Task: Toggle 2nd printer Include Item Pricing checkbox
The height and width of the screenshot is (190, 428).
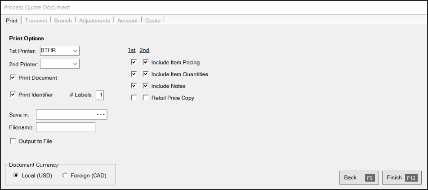Action: [146, 62]
